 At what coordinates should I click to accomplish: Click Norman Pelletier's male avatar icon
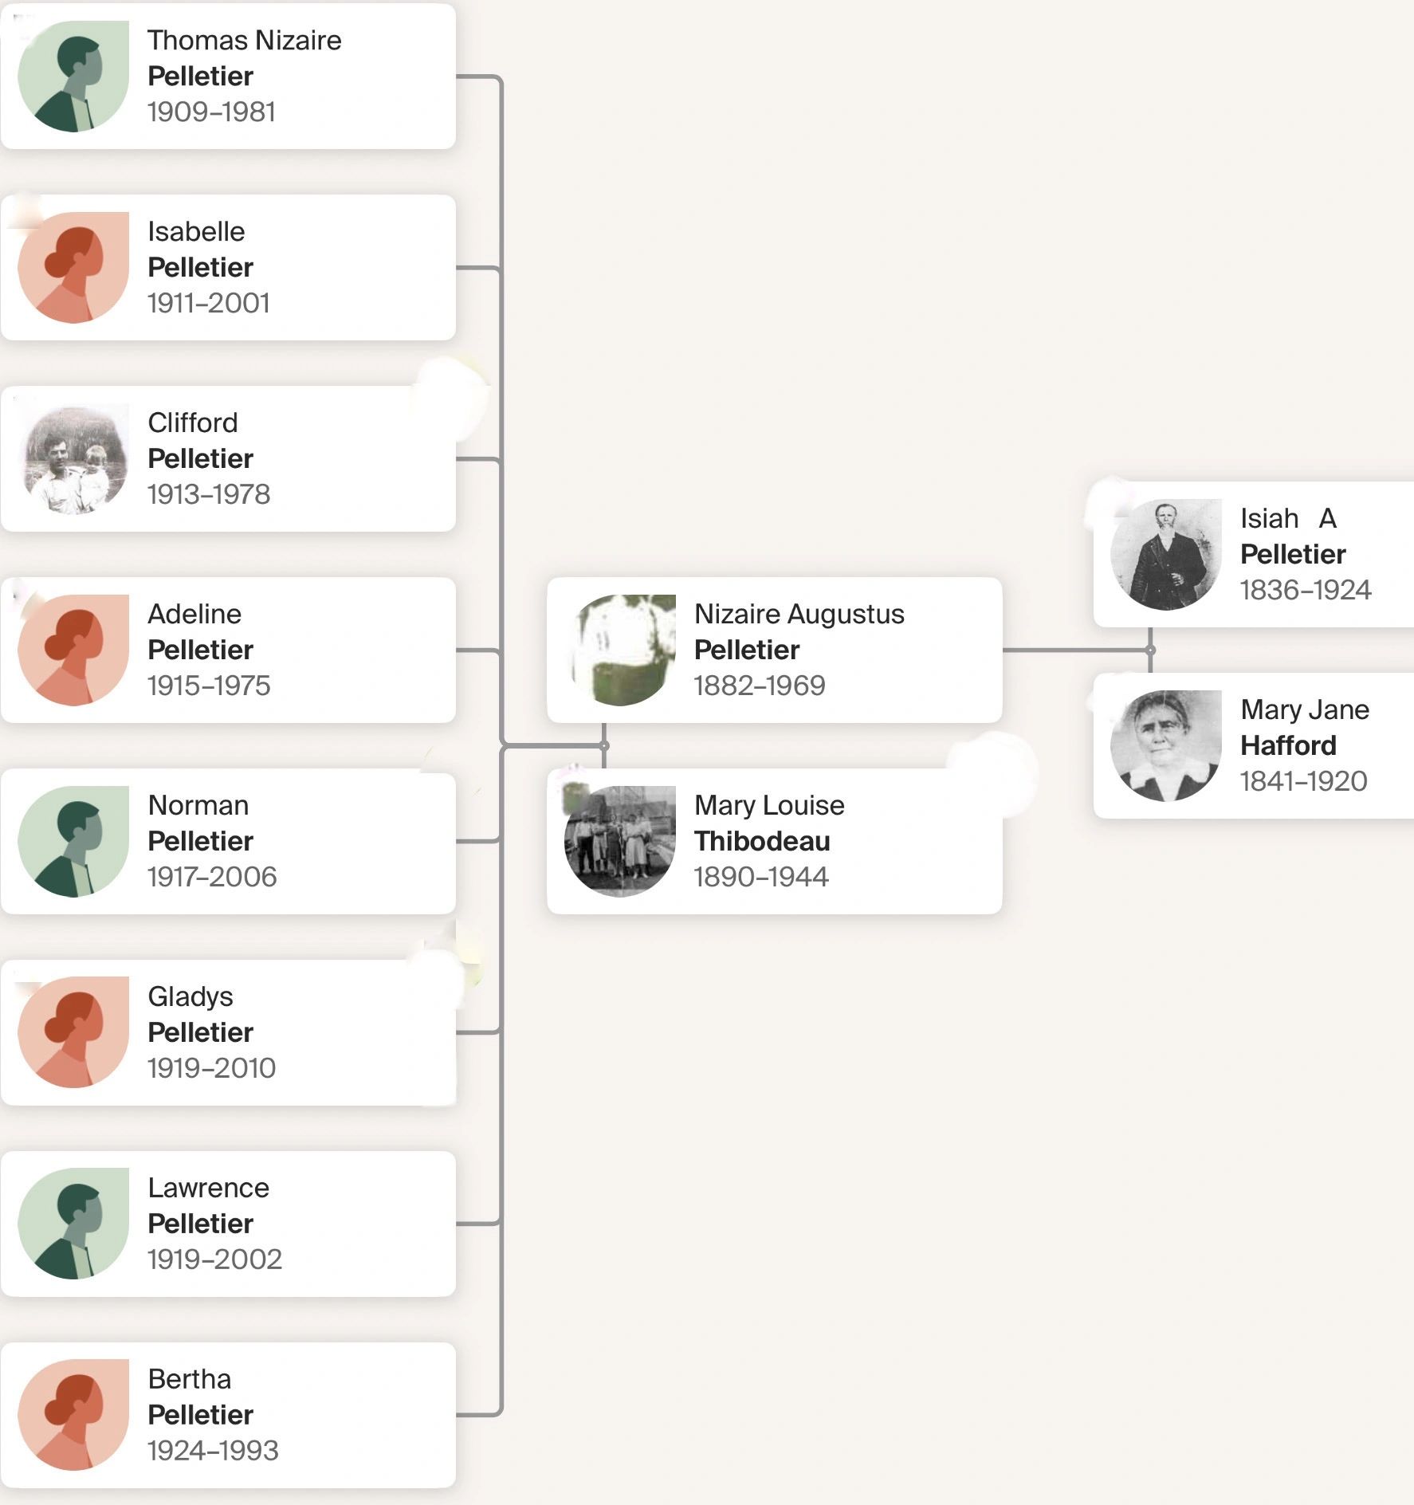pos(73,842)
